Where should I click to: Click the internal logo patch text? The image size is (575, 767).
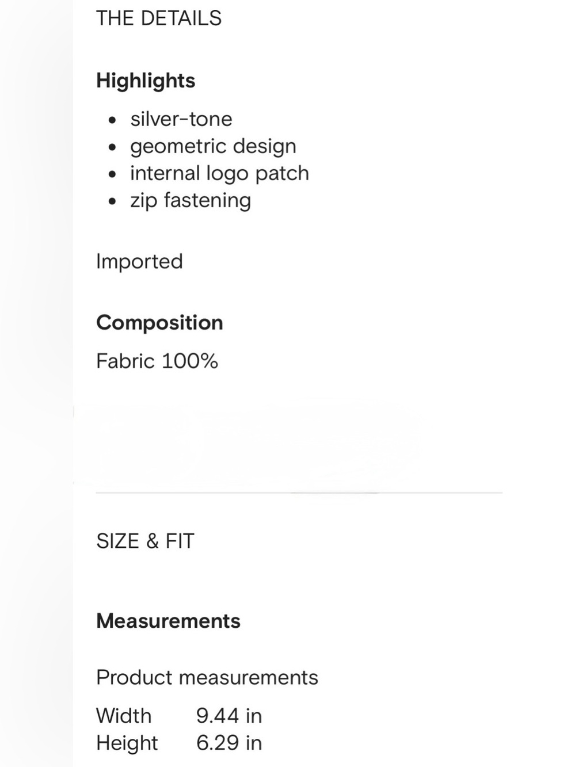[219, 173]
